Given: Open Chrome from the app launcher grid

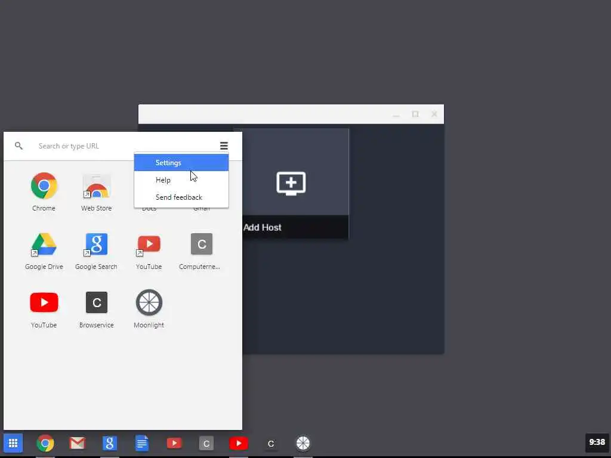Looking at the screenshot, I should click(x=44, y=186).
